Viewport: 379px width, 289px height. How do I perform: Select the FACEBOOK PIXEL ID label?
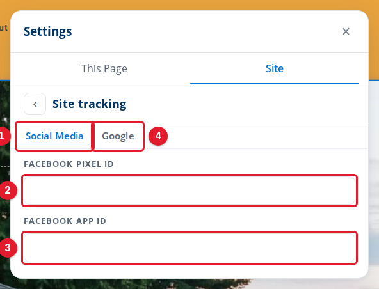(x=69, y=164)
